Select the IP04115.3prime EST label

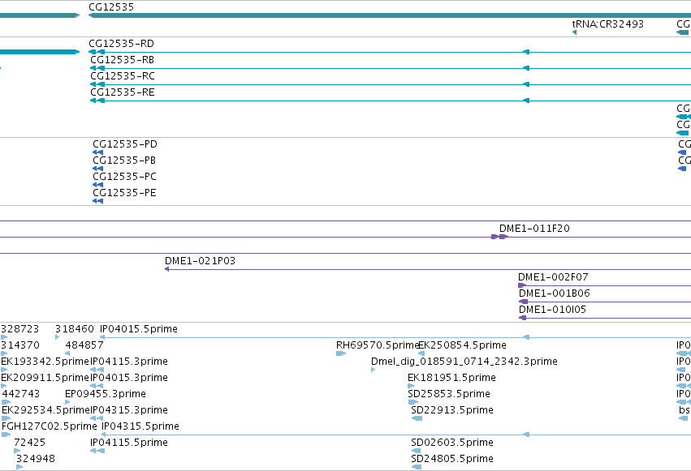[128, 362]
